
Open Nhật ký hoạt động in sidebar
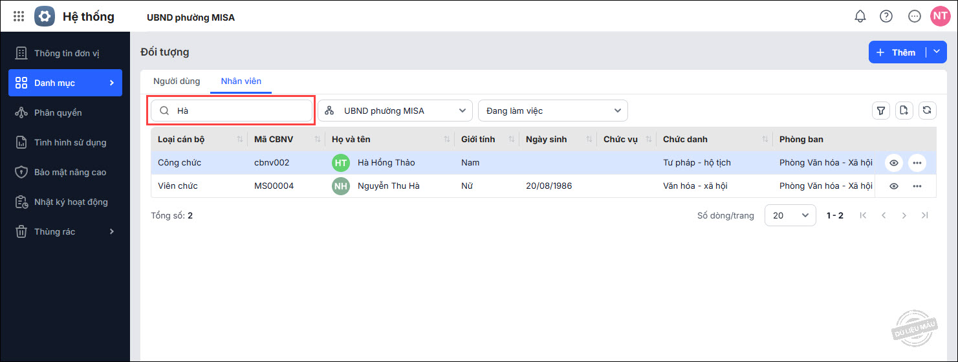[x=71, y=202]
